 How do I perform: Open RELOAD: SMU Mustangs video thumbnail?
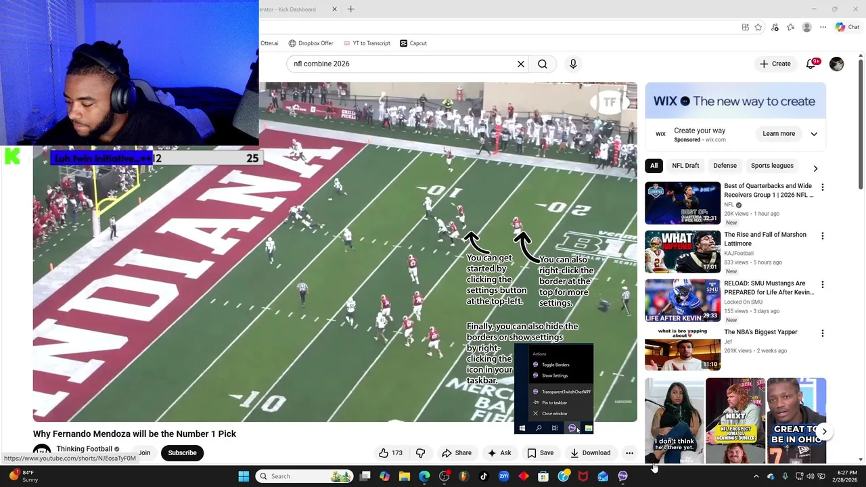(683, 300)
